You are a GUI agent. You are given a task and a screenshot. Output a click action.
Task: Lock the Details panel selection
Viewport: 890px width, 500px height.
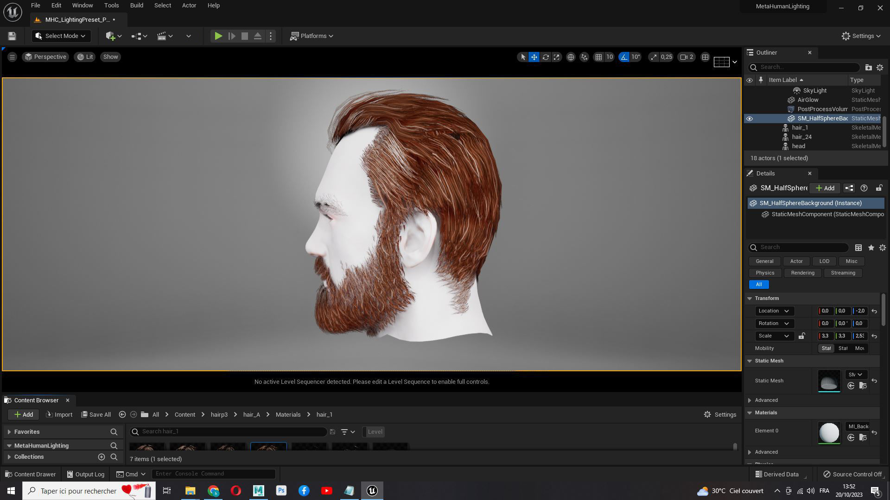click(879, 188)
